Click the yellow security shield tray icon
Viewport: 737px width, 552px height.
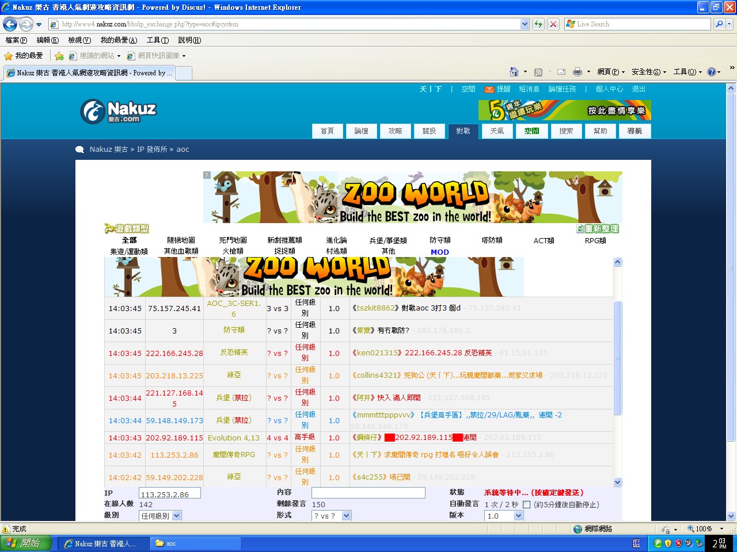click(668, 543)
